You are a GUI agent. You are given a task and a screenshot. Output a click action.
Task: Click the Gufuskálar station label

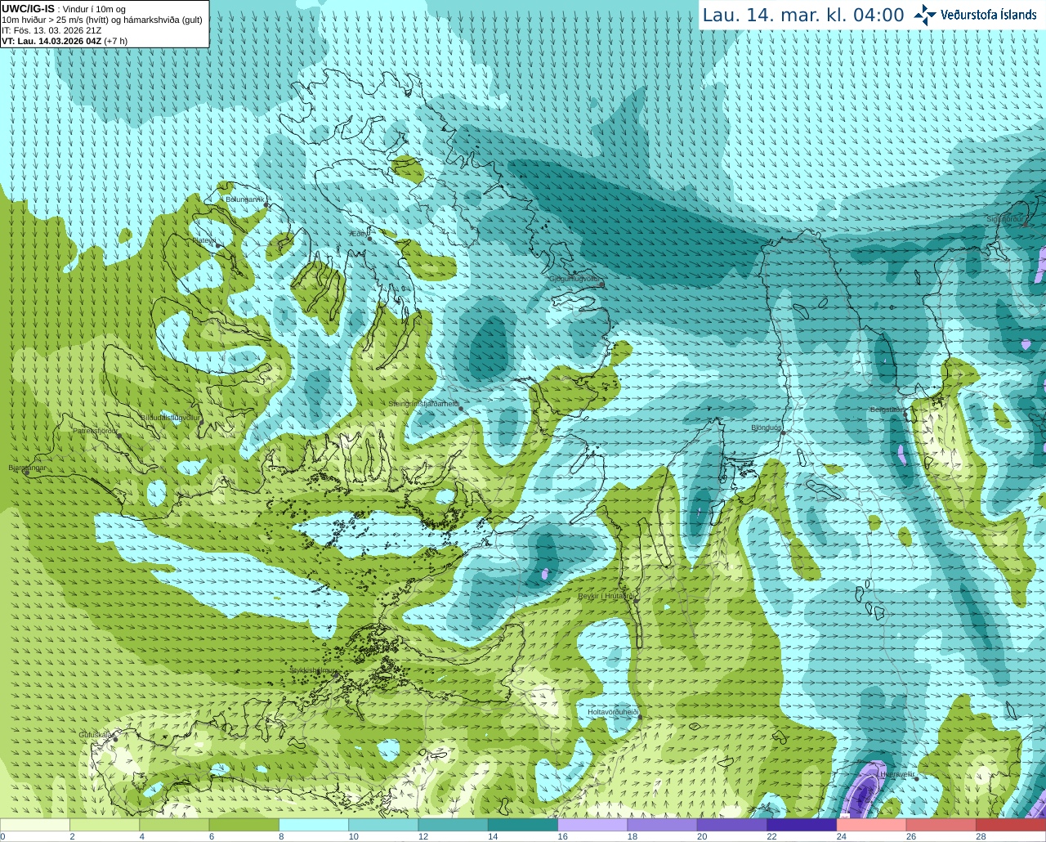point(96,734)
